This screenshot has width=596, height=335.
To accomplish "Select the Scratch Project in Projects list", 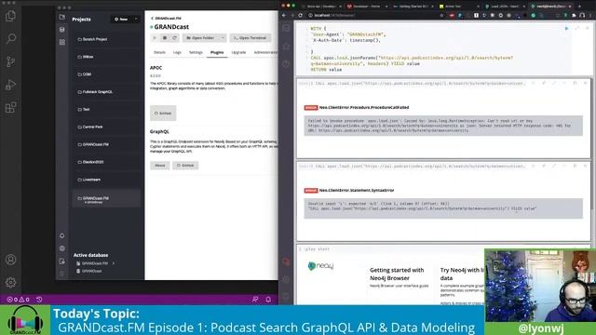I will (106, 39).
